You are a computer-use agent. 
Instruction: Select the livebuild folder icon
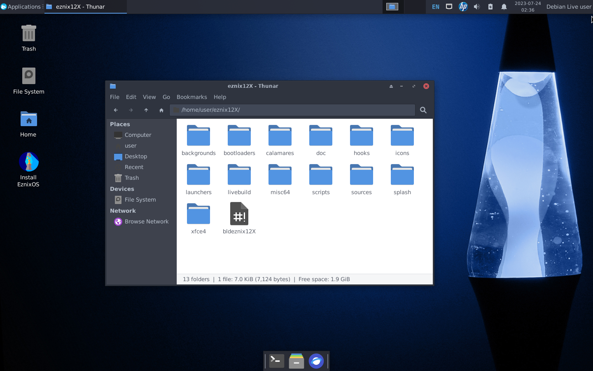click(239, 175)
